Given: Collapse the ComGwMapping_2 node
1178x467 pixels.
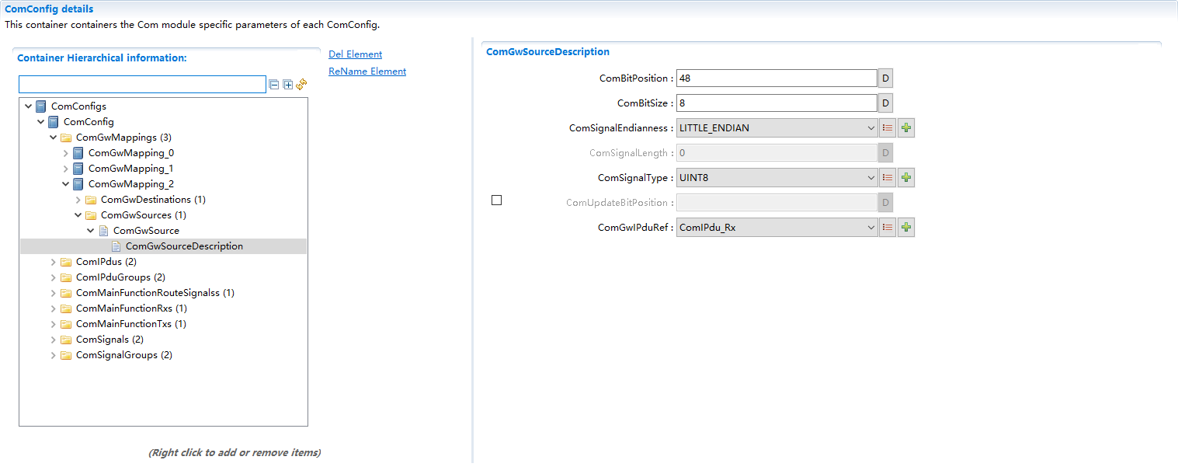Looking at the screenshot, I should 66,184.
